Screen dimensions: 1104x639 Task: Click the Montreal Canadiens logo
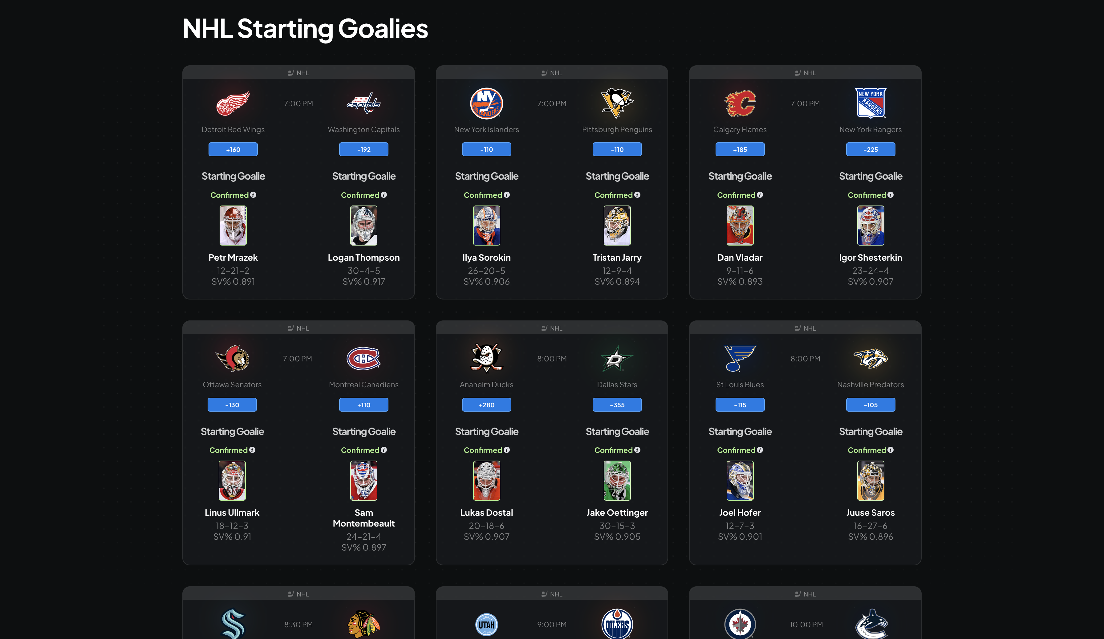coord(363,359)
